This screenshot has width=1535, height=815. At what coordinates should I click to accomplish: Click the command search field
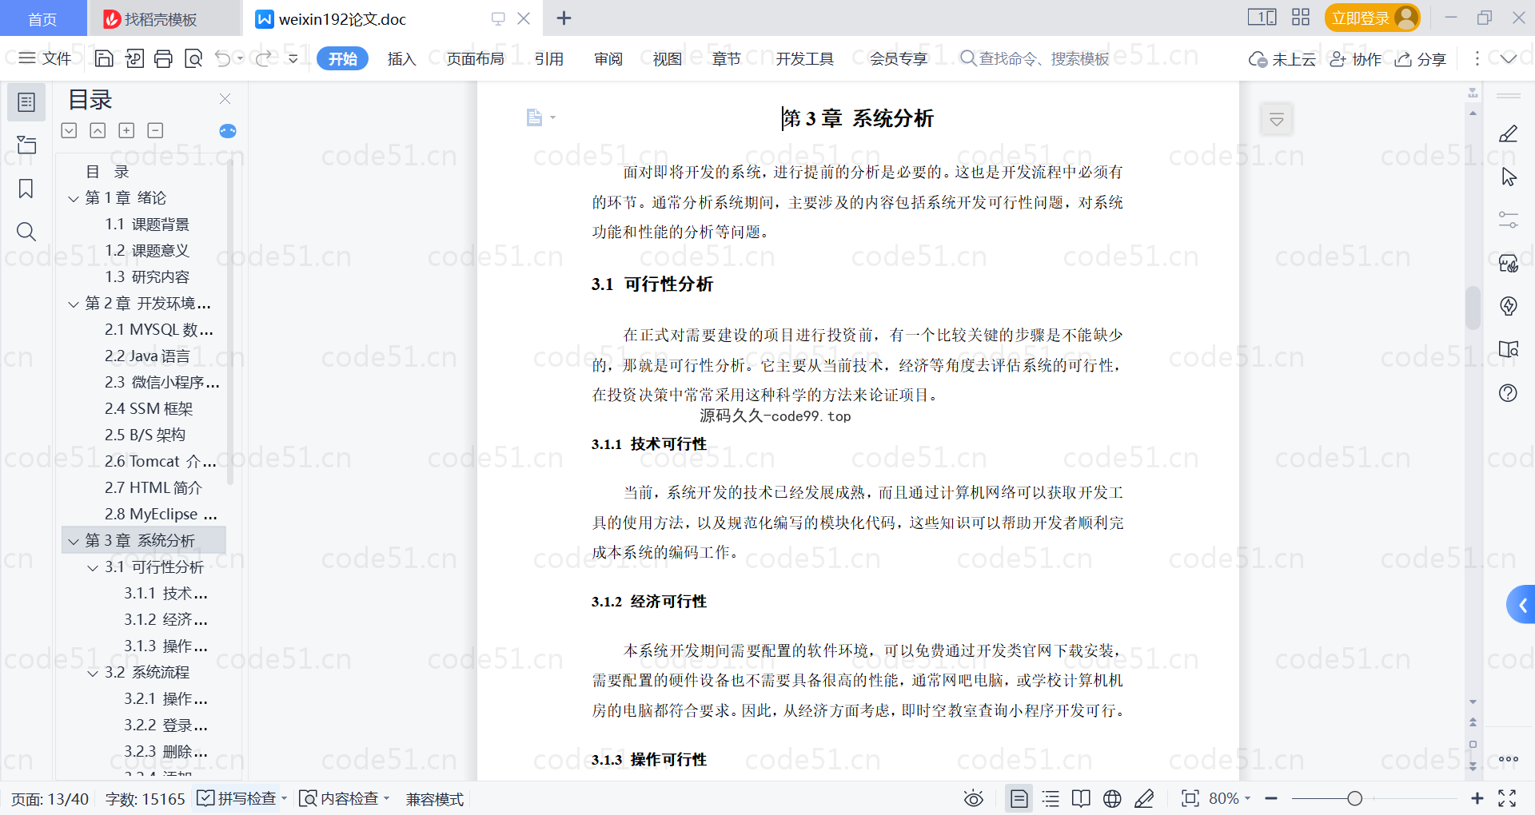pos(1035,58)
